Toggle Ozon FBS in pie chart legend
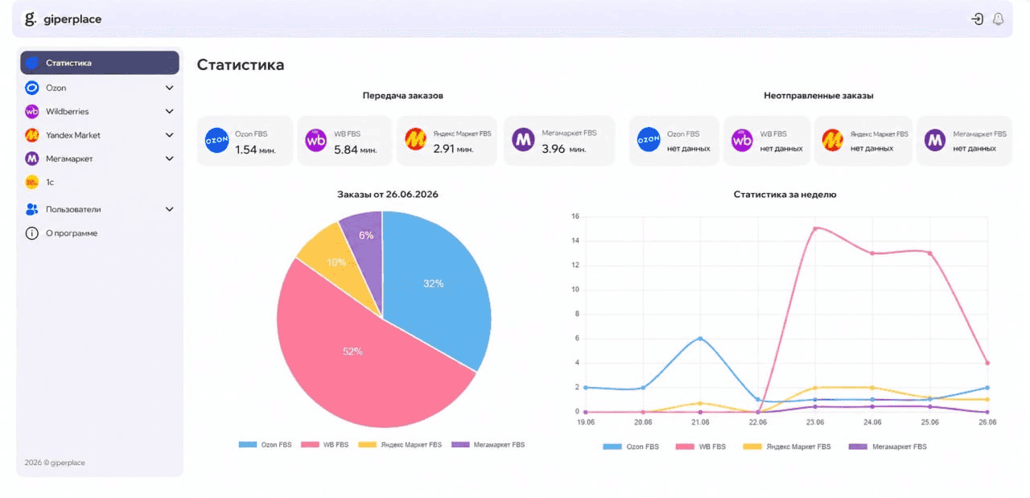Screen dimensions: 1030x498 pyautogui.click(x=266, y=444)
